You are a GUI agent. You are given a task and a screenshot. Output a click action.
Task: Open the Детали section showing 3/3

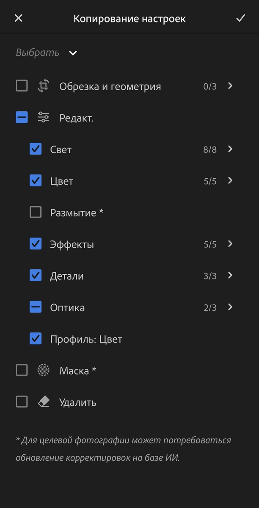tap(229, 276)
